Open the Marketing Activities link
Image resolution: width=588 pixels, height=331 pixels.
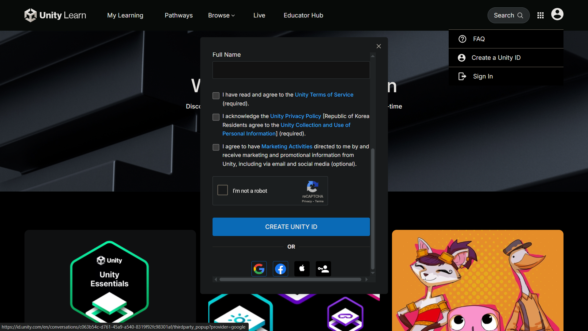[x=287, y=146]
